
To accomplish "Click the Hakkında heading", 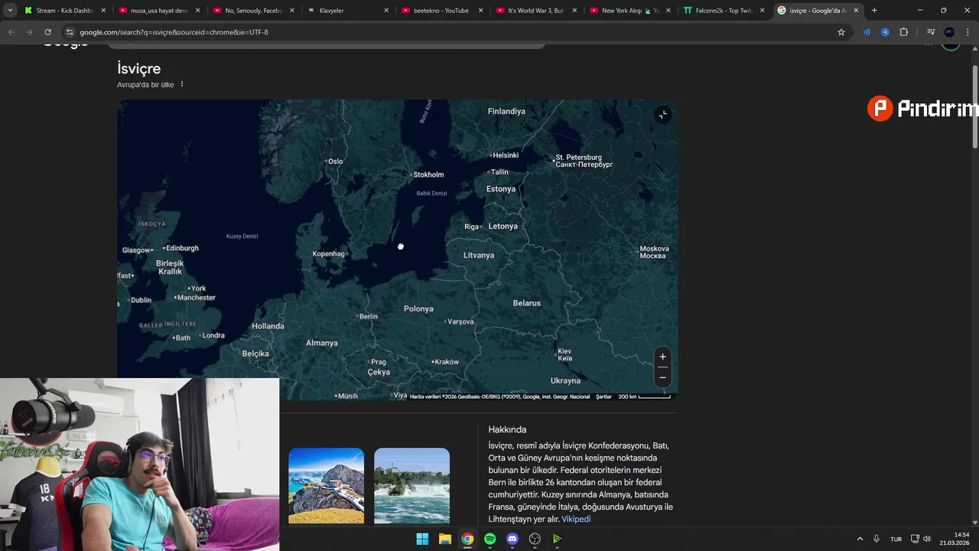I will click(507, 429).
